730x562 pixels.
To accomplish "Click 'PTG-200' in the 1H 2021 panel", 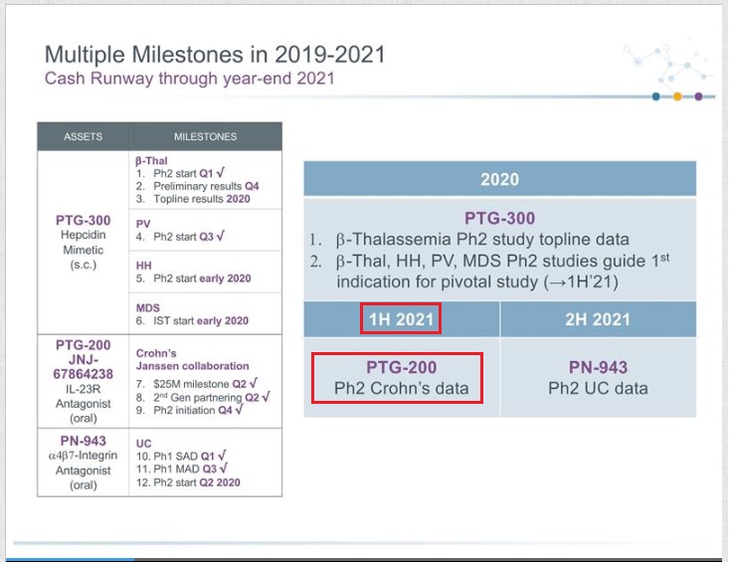I will (402, 367).
